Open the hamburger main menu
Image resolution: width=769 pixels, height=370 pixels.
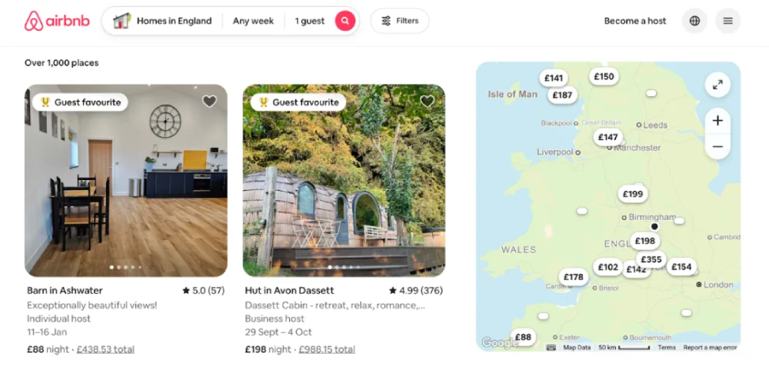point(727,21)
